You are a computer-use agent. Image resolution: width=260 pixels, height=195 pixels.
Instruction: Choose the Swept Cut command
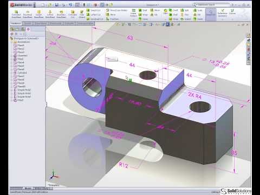tap(93, 10)
